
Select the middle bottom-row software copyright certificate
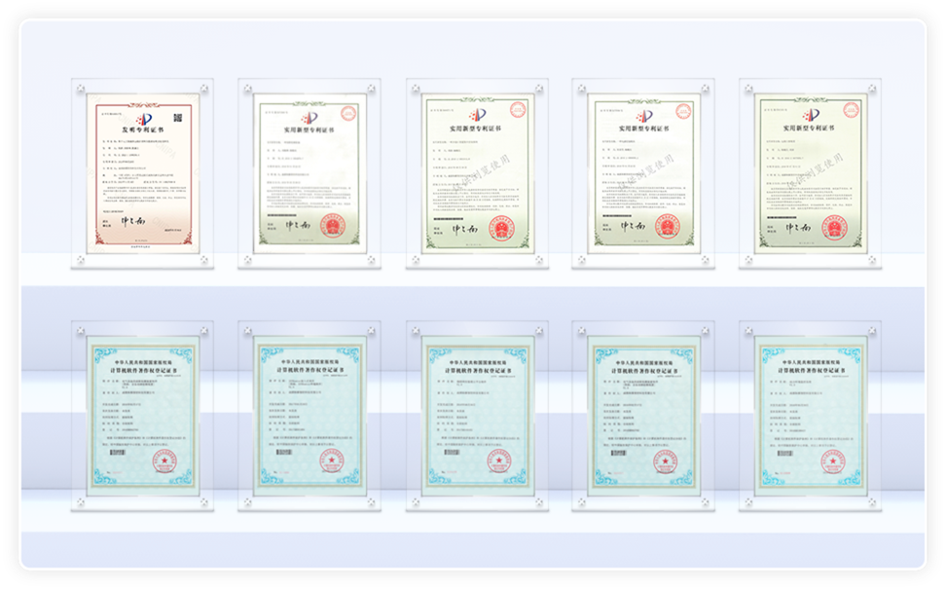pyautogui.click(x=477, y=416)
